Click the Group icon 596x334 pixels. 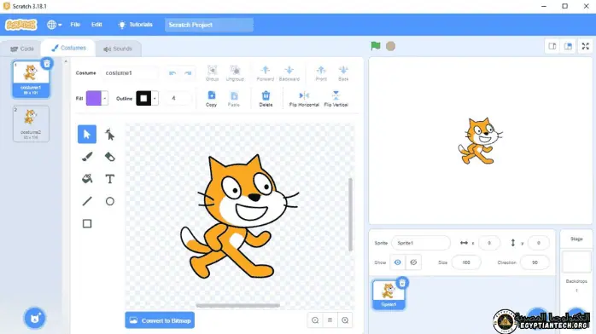point(212,73)
